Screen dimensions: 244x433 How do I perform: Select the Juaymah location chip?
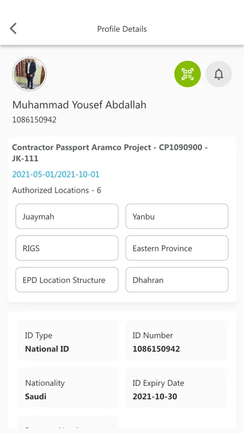tap(67, 216)
